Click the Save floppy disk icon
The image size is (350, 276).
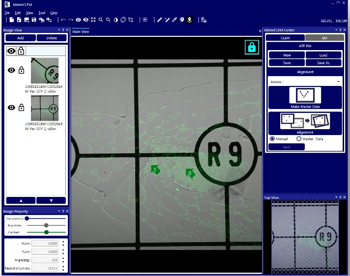click(34, 20)
